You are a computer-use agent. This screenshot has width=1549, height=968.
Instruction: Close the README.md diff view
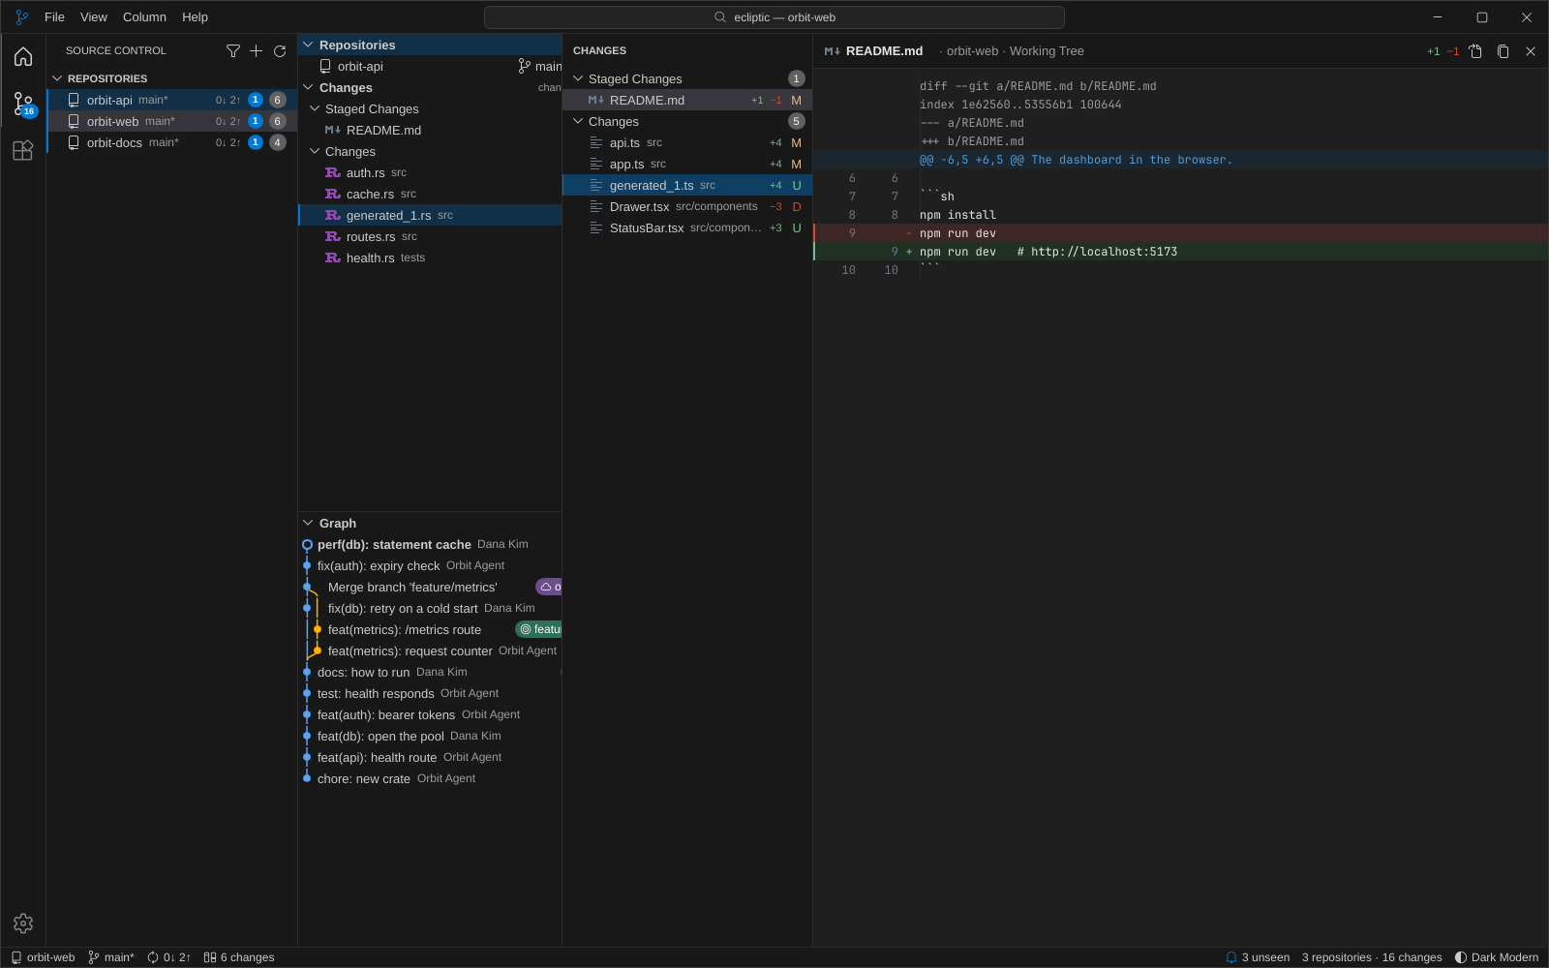(x=1531, y=51)
